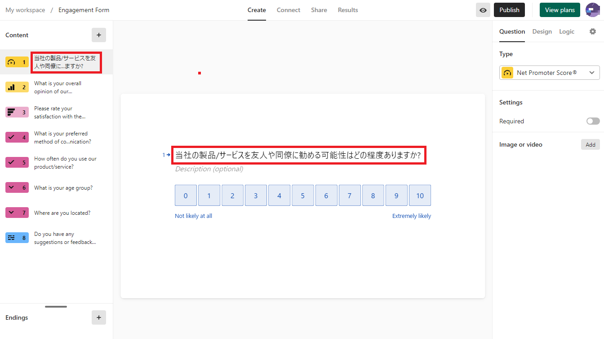The width and height of the screenshot is (604, 339).
Task: Add new content with plus button
Action: pyautogui.click(x=99, y=35)
